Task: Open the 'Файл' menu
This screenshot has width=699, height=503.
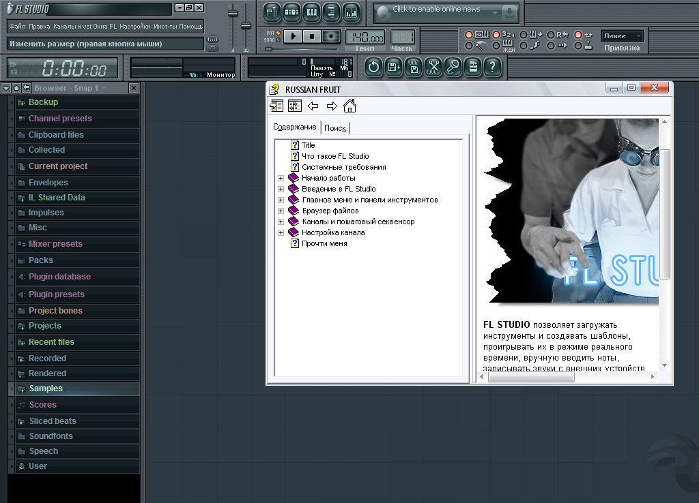Action: click(x=17, y=27)
